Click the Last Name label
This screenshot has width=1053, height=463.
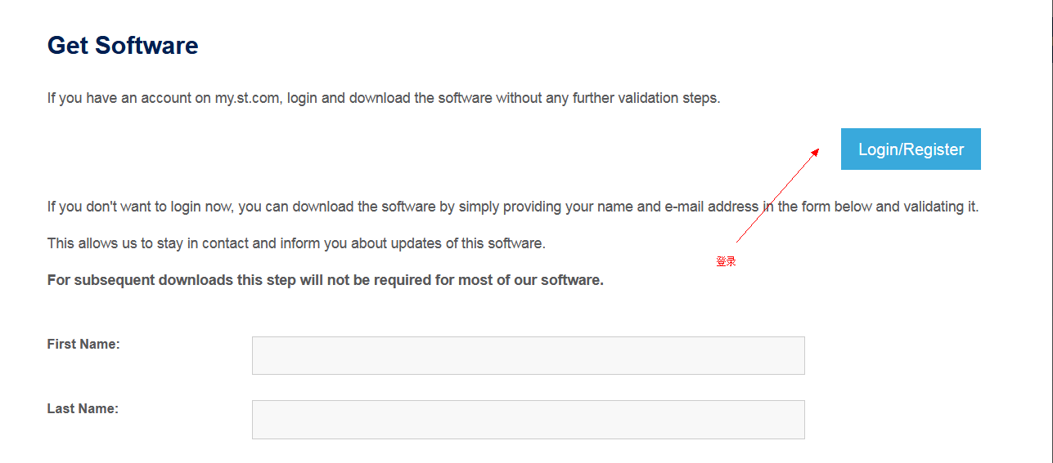(83, 408)
